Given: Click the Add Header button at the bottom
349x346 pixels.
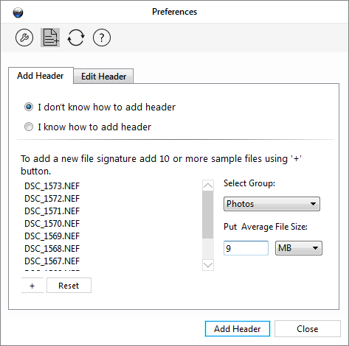Looking at the screenshot, I should 238,329.
